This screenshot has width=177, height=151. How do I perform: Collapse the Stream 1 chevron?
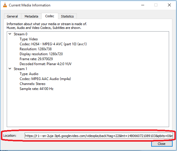10,69
